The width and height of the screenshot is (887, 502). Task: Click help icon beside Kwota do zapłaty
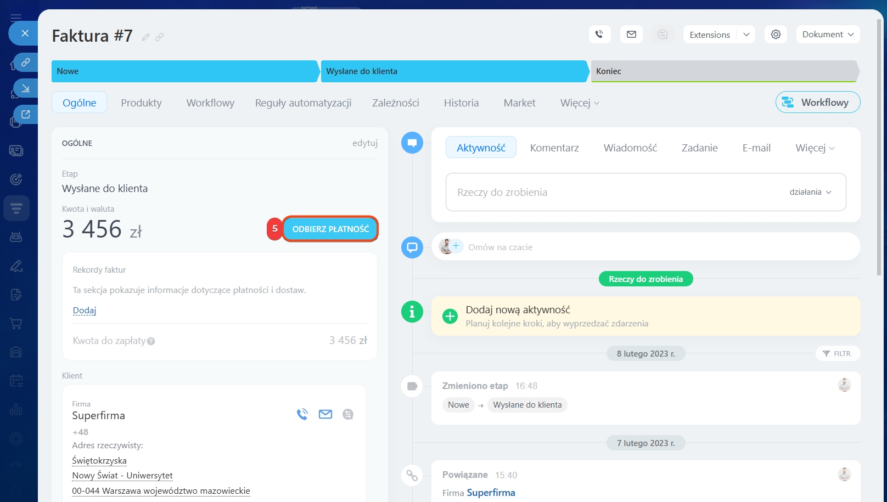click(151, 341)
